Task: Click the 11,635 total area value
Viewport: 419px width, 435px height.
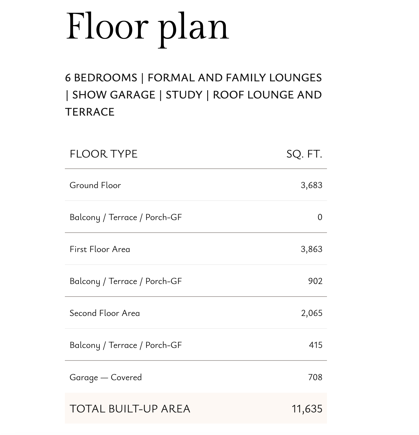Action: [307, 409]
